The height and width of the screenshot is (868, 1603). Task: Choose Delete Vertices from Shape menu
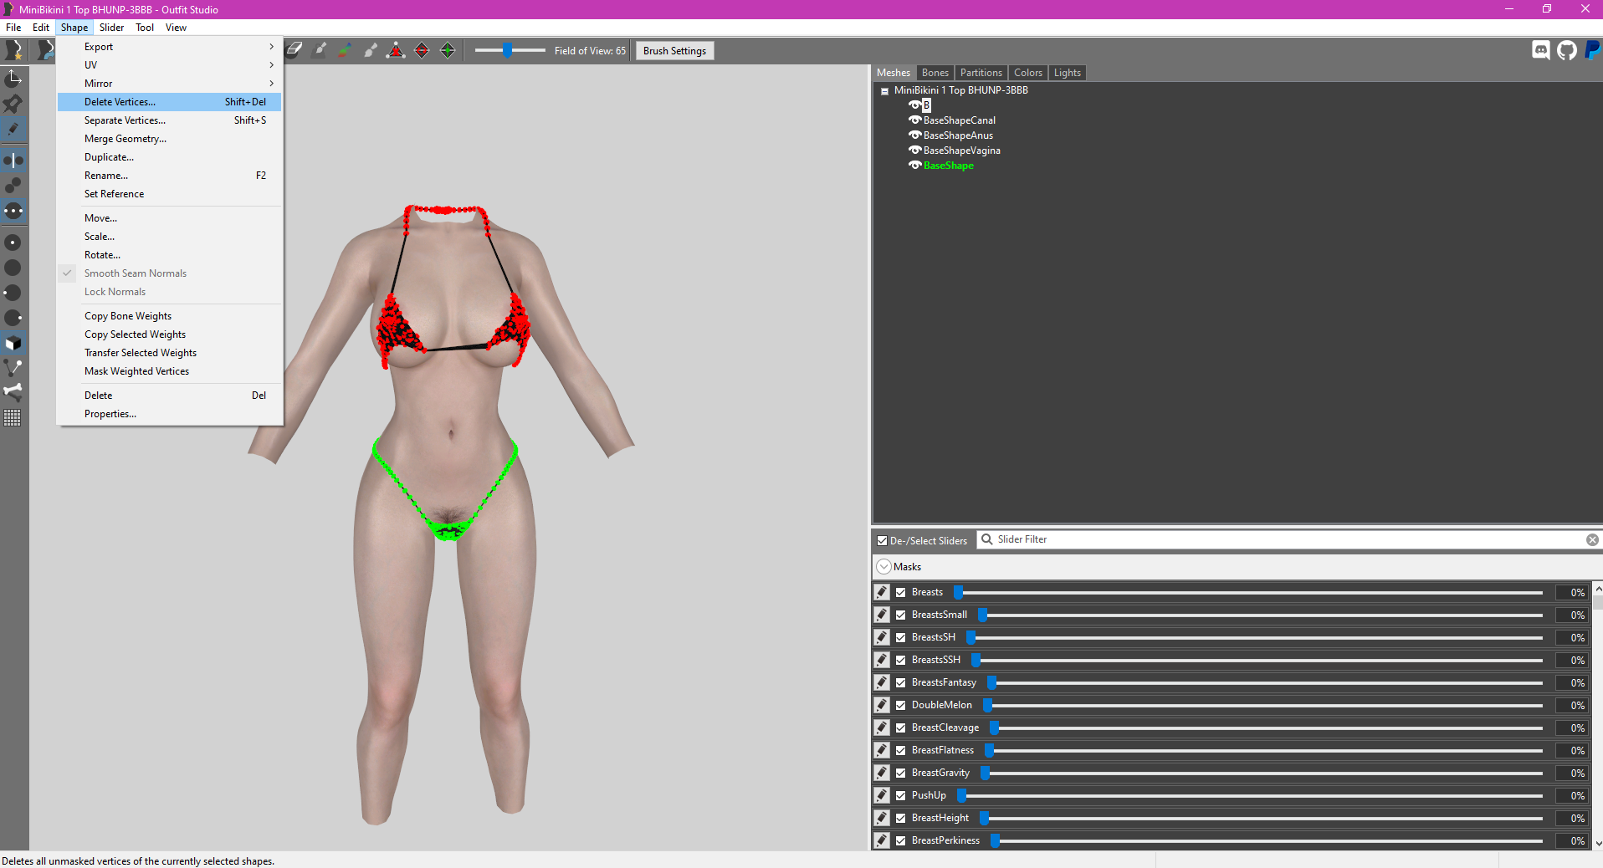[169, 102]
